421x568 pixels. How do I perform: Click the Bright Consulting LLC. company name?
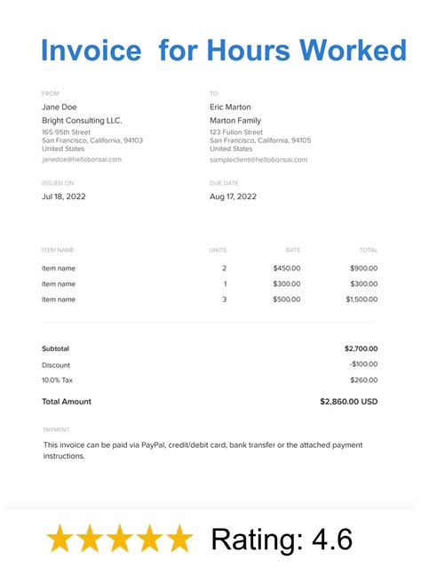[82, 120]
